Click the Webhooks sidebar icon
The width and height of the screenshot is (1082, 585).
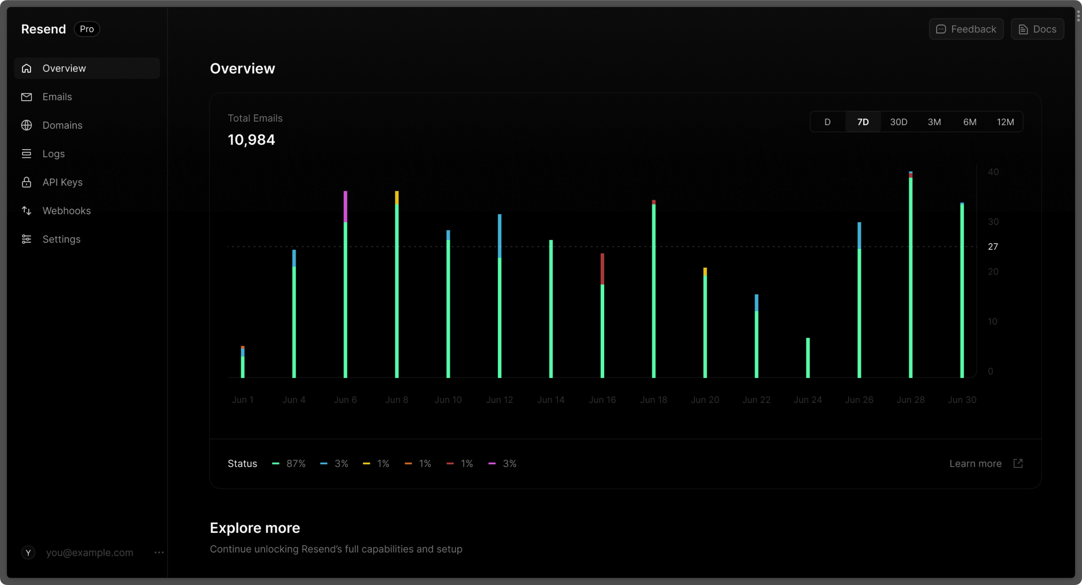pyautogui.click(x=27, y=210)
